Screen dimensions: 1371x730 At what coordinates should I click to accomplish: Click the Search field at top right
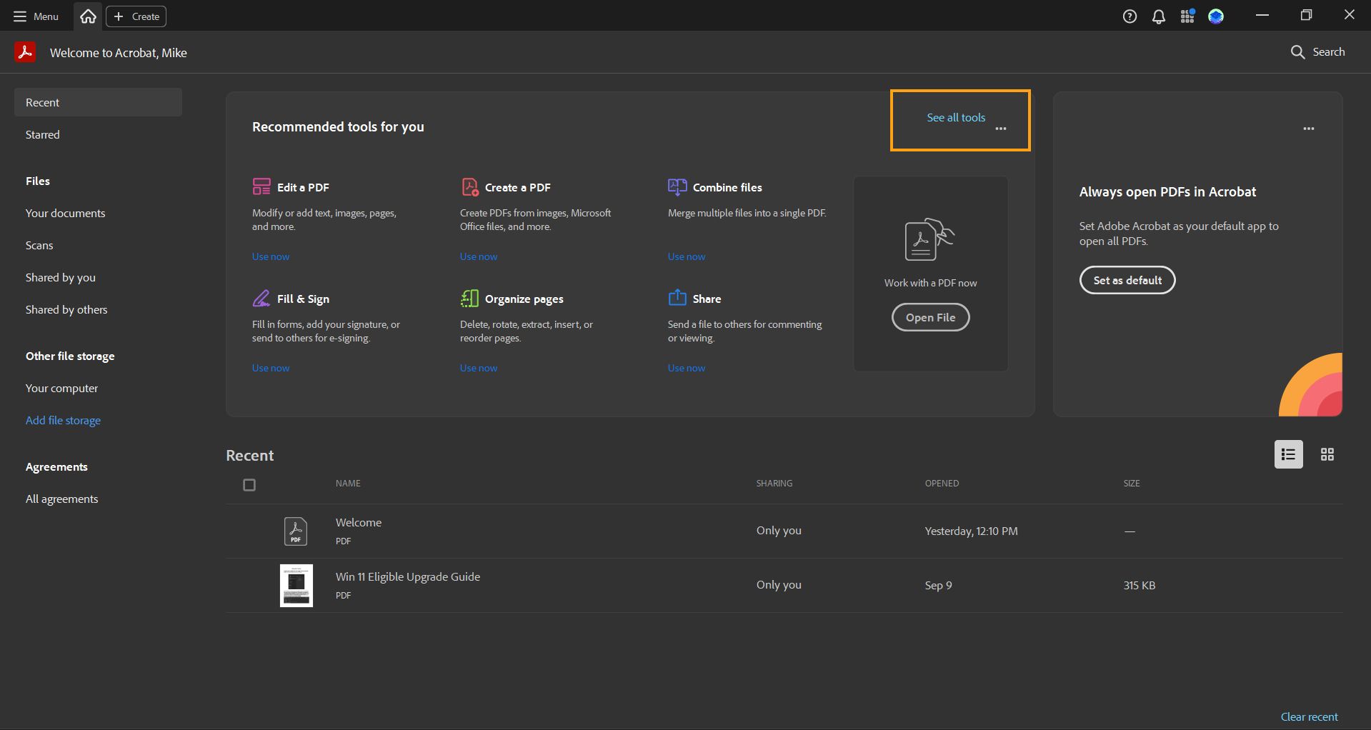1318,52
